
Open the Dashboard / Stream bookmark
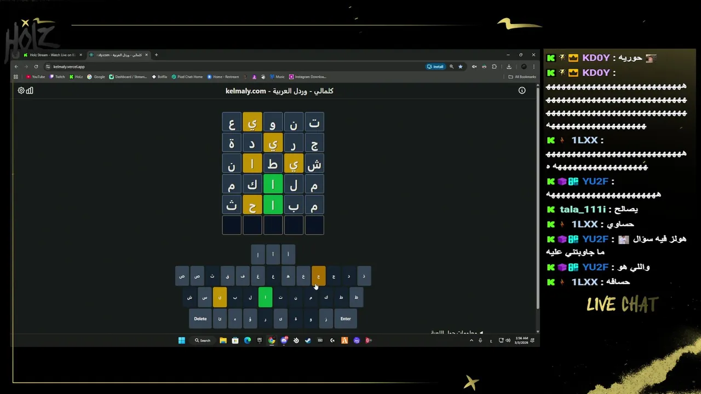pyautogui.click(x=128, y=77)
